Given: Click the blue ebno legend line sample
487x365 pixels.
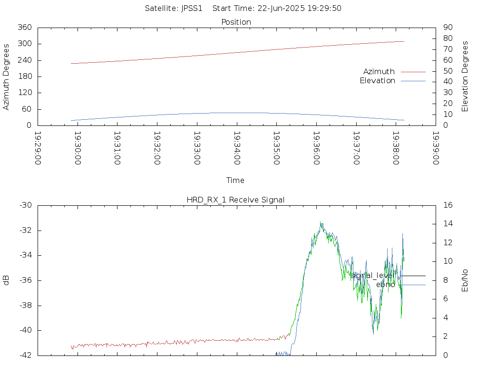Looking at the screenshot, I should pos(413,285).
